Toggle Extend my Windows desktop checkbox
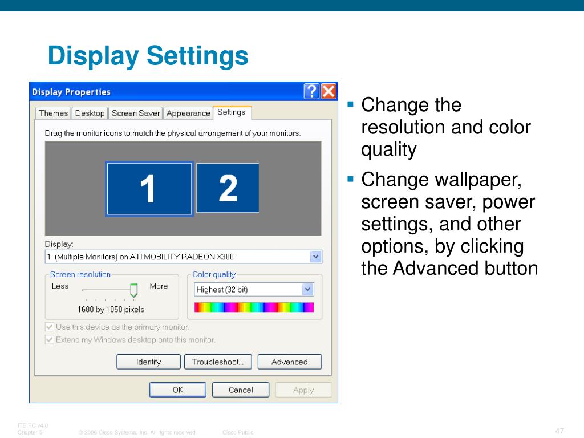The image size is (584, 438). [50, 340]
